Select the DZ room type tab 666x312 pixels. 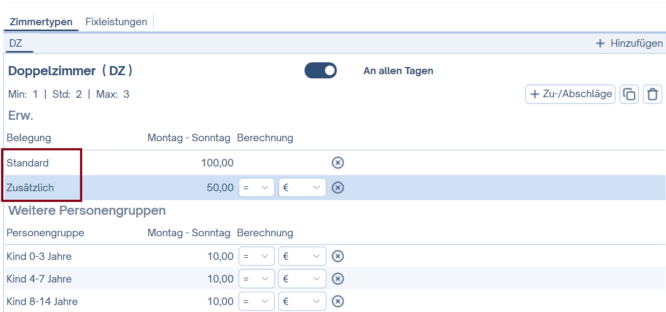click(x=16, y=43)
